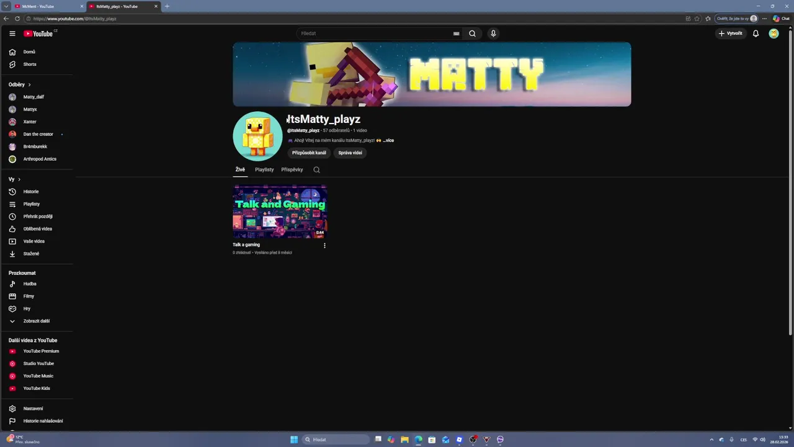Click the search magnifier button

472,34
